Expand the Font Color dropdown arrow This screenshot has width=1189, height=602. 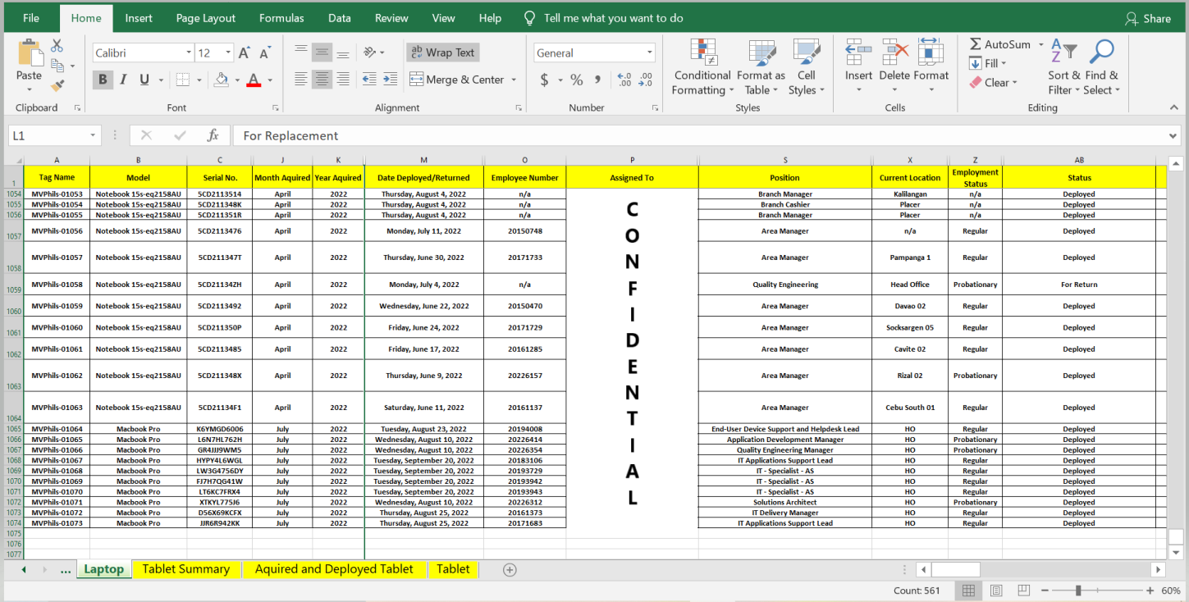pos(270,80)
